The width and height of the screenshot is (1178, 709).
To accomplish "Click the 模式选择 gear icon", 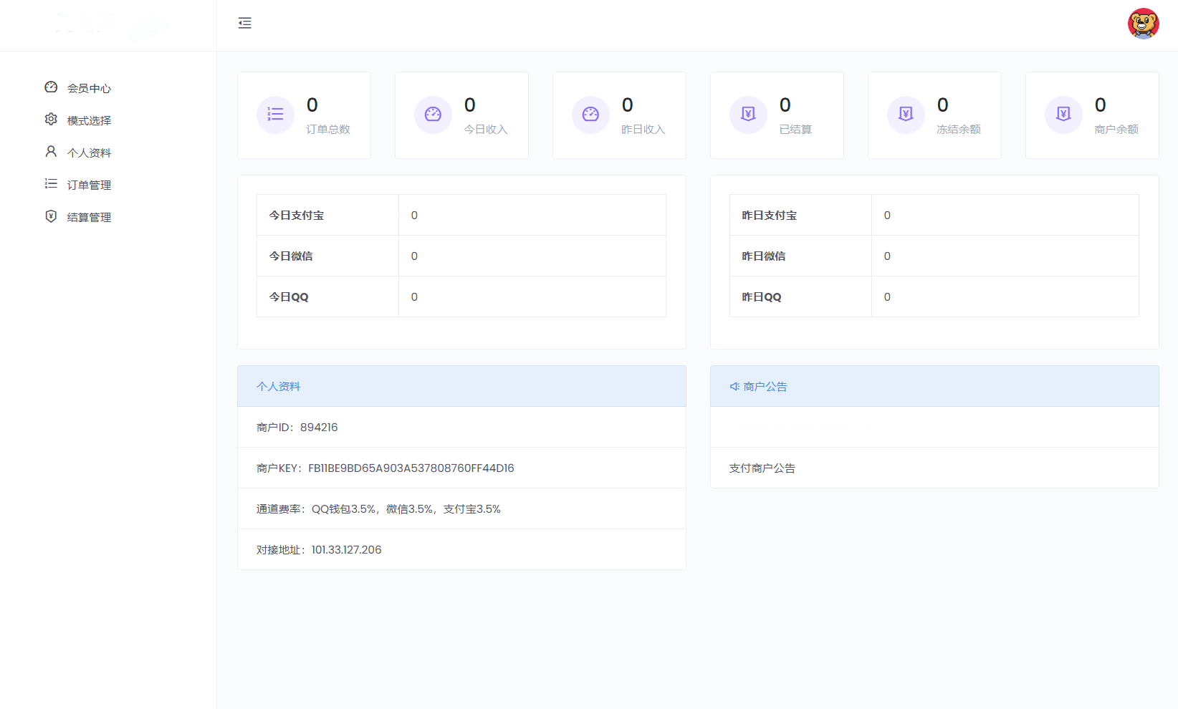I will coord(51,120).
